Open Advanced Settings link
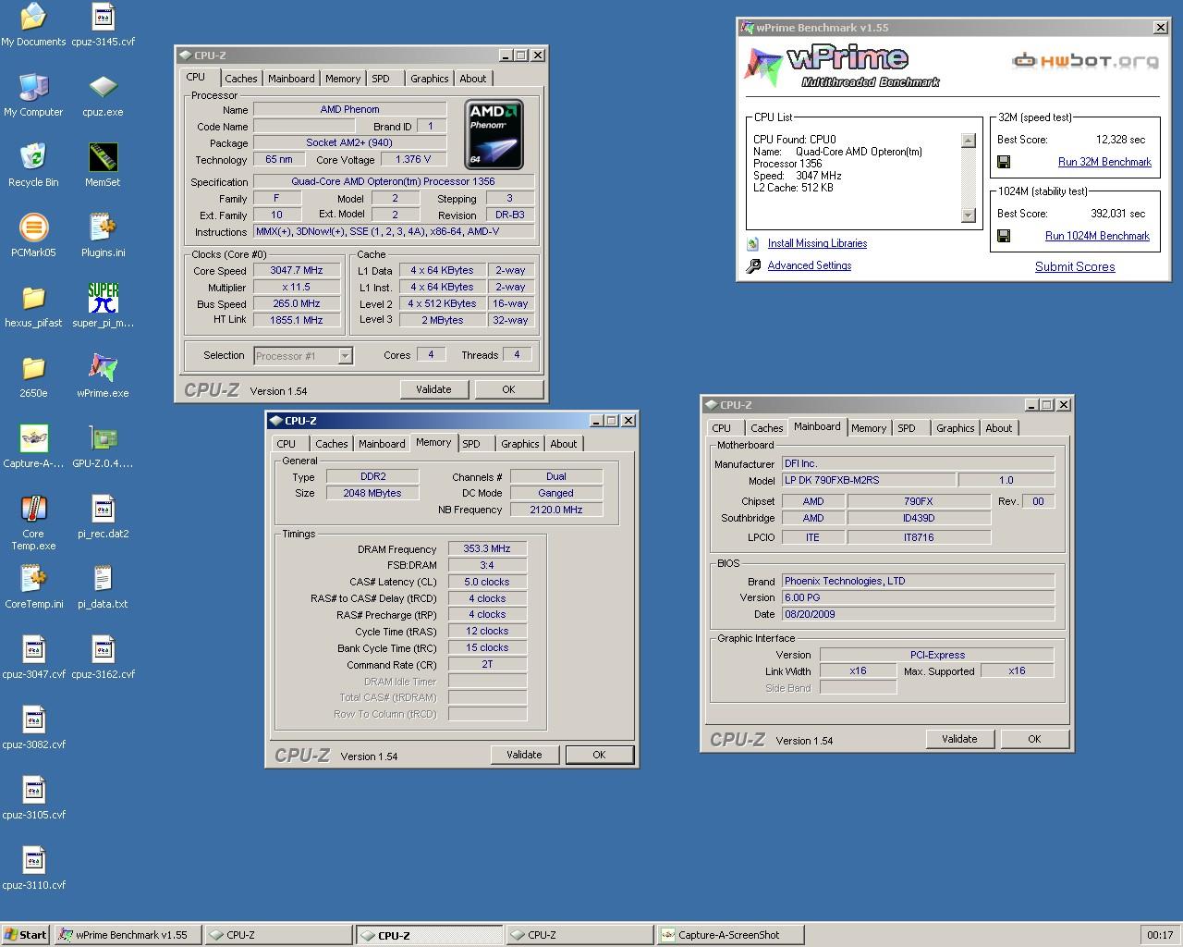The width and height of the screenshot is (1183, 947). point(810,265)
